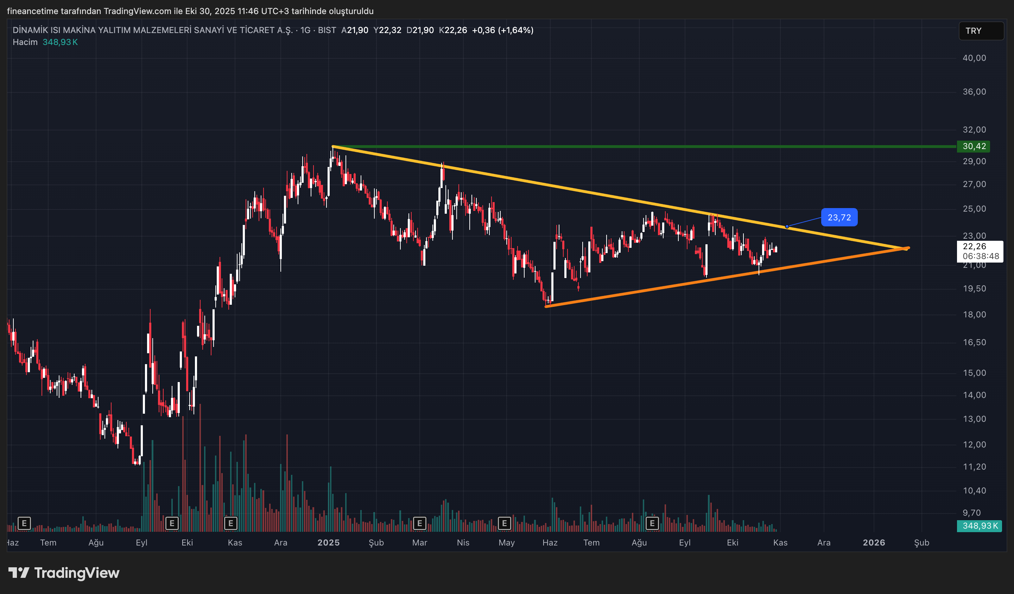
Task: Click the blue 23,72 price callout label
Action: pos(839,218)
